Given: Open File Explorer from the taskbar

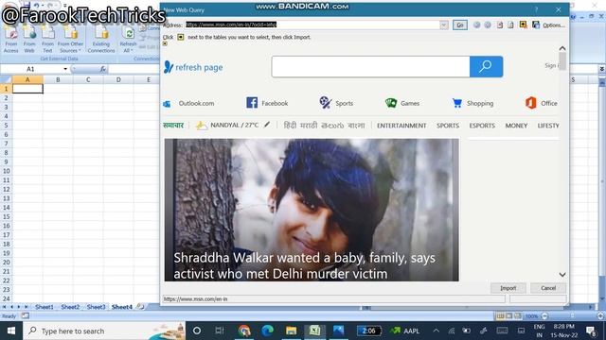Looking at the screenshot, I should coord(291,331).
